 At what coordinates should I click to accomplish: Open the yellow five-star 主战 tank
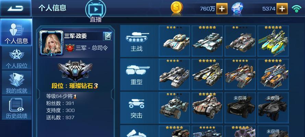[273, 41]
